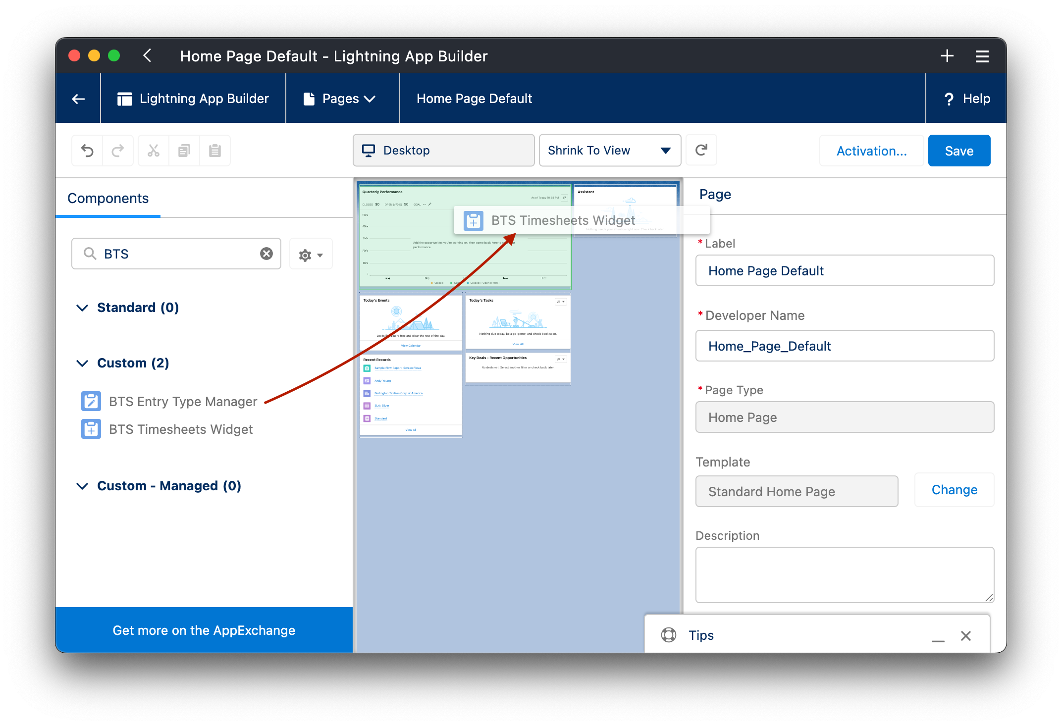
Task: Click the Description text area
Action: coord(845,574)
